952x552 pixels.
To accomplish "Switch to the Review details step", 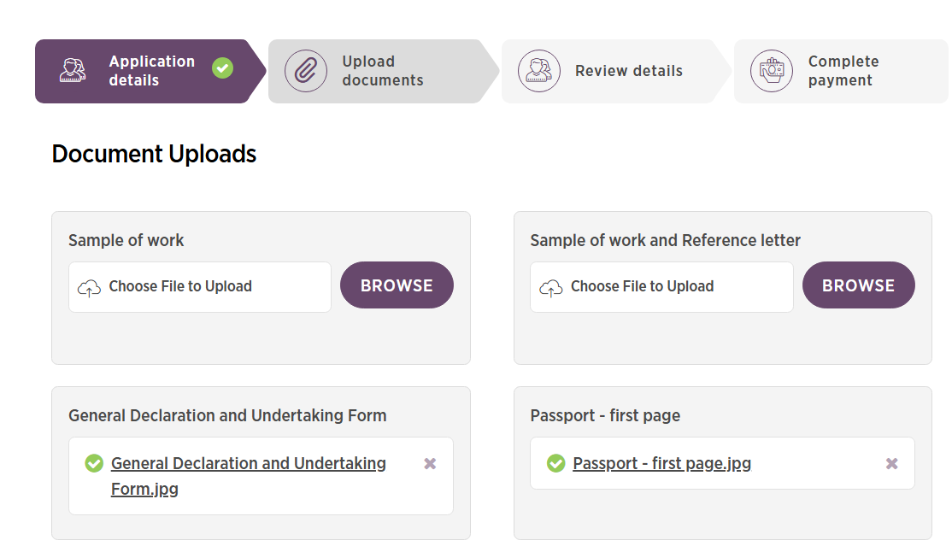I will click(628, 71).
